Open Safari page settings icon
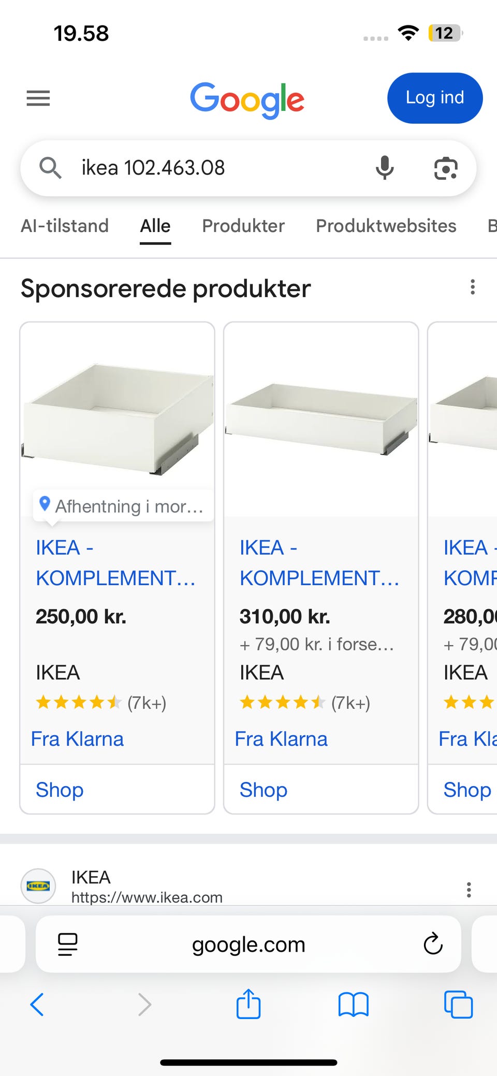 68,944
